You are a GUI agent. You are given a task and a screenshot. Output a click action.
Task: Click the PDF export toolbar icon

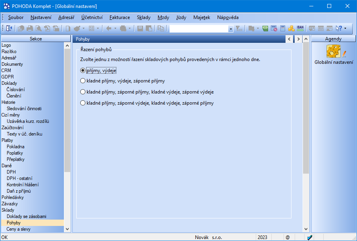47,29
